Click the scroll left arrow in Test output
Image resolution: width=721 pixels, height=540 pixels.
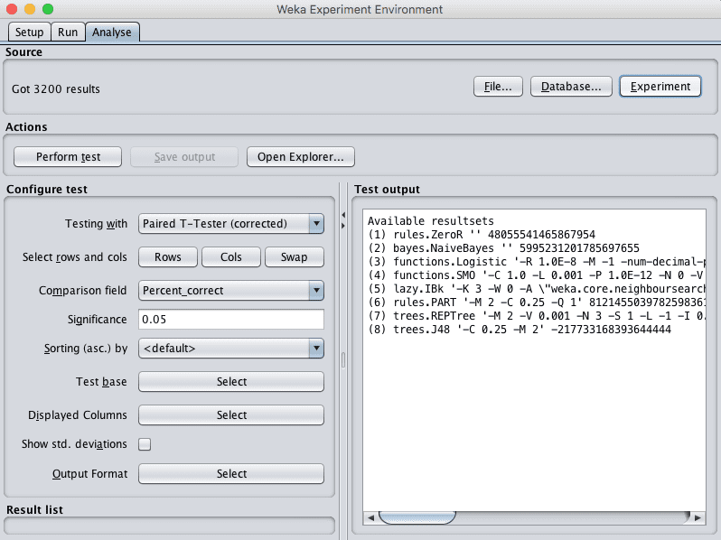(371, 517)
